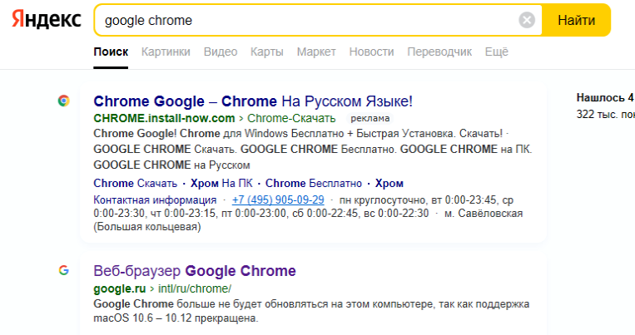Click the Найти search button

coord(576,20)
